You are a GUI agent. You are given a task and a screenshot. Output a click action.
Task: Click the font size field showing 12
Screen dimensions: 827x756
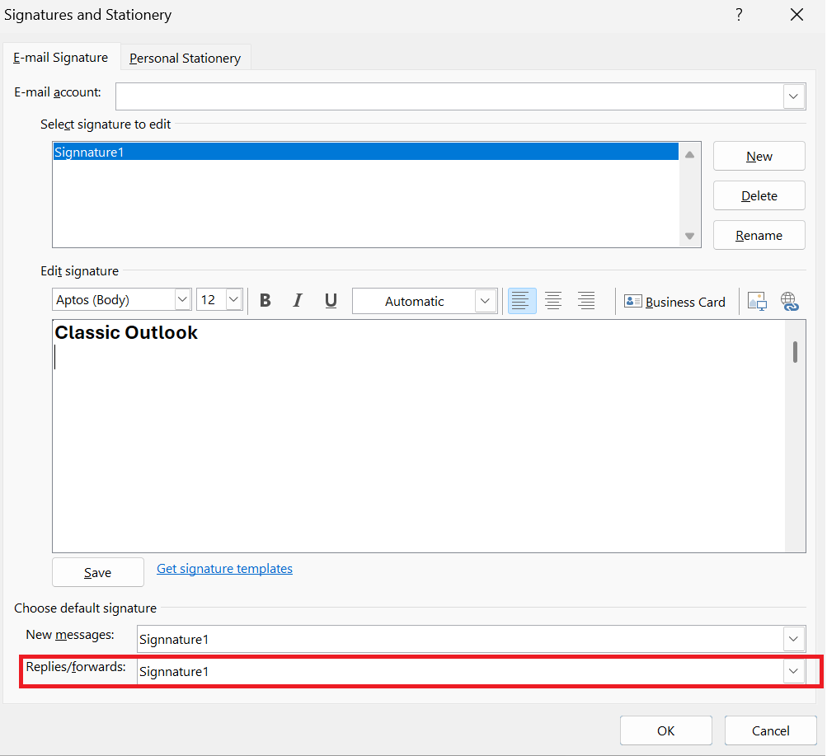[x=212, y=299]
